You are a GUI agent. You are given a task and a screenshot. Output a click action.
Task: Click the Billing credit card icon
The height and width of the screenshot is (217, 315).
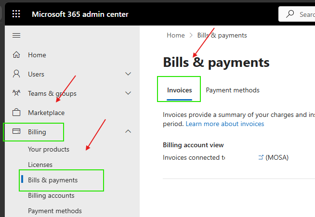[16, 131]
